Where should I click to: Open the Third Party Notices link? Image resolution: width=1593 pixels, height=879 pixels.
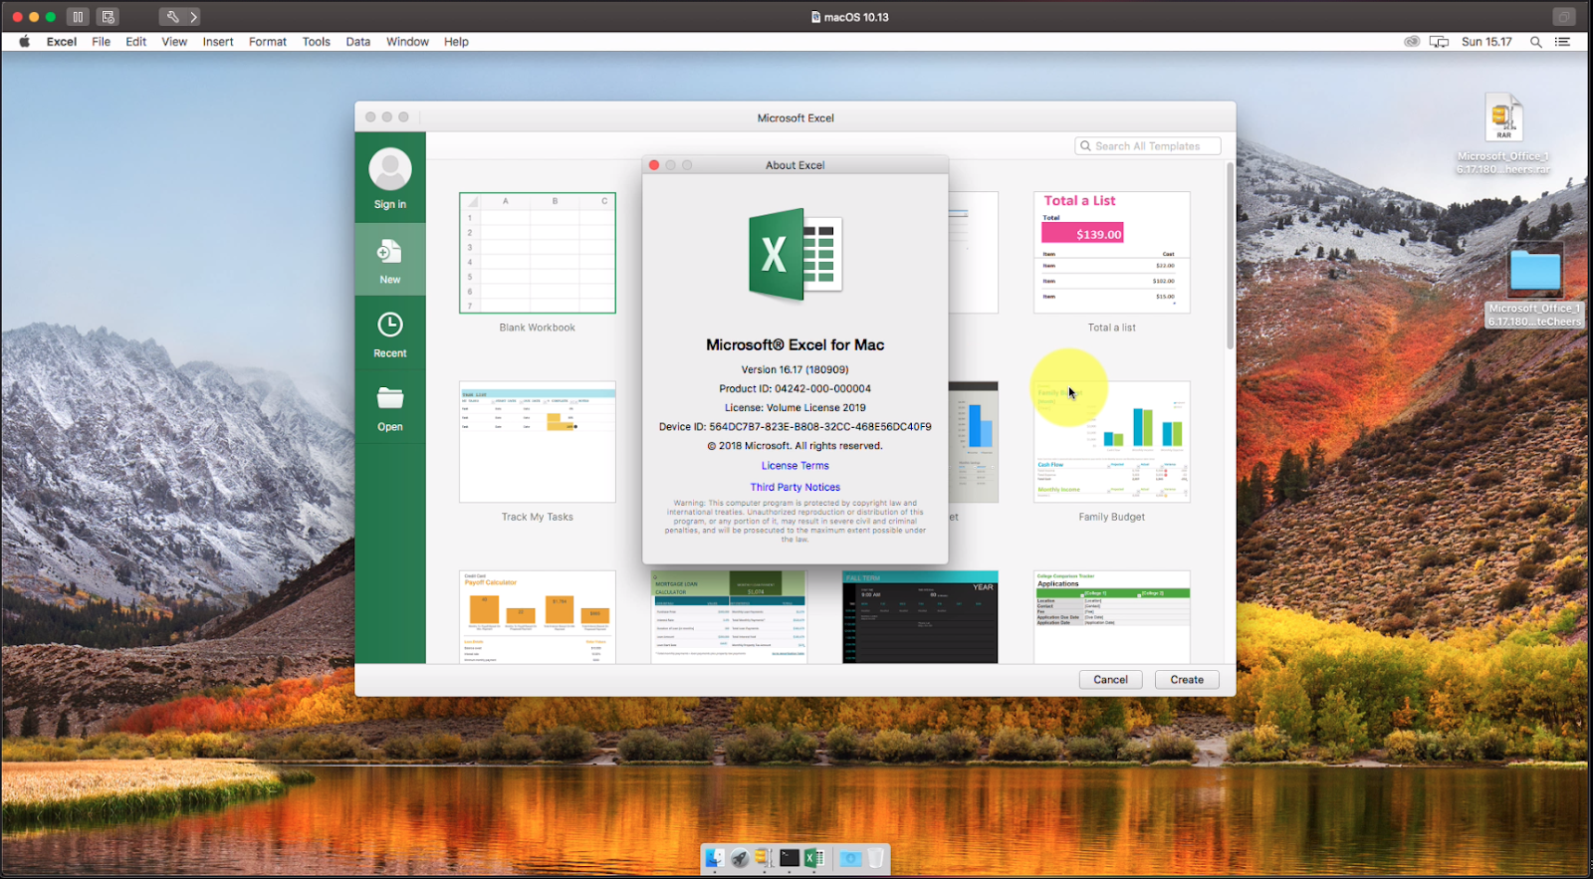coord(795,487)
